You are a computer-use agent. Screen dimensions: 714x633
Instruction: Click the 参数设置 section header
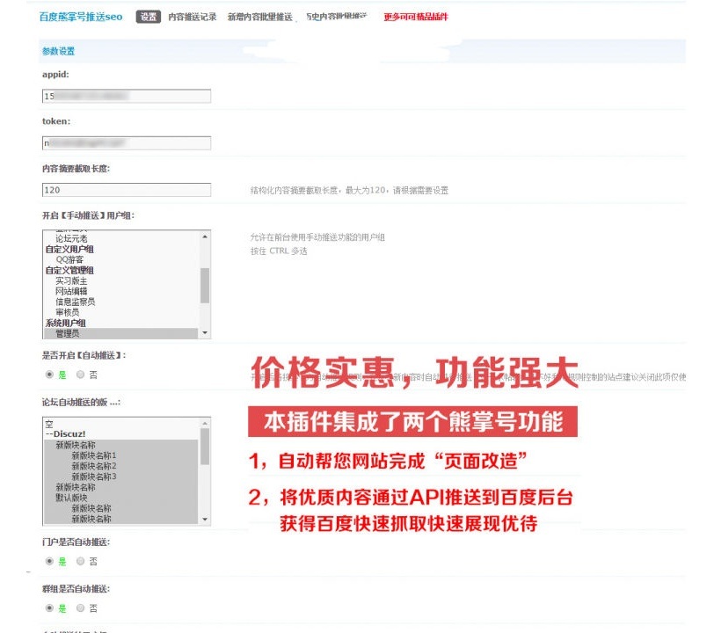58,51
